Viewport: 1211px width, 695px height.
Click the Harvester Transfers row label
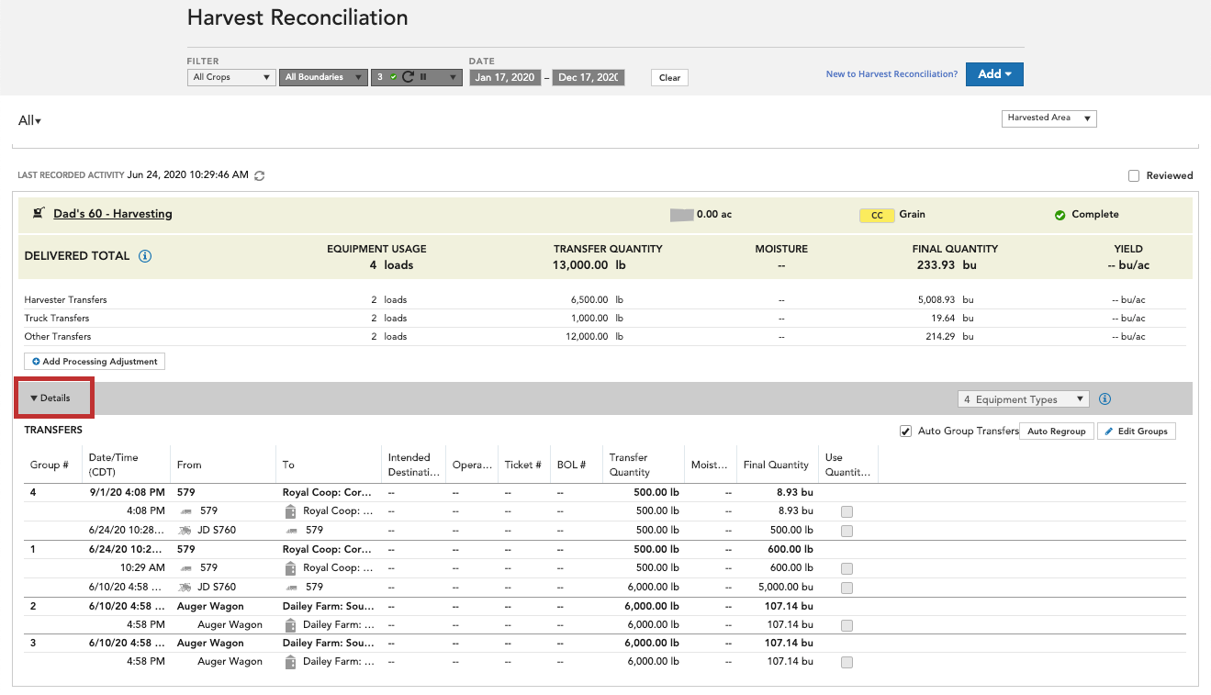click(x=65, y=300)
